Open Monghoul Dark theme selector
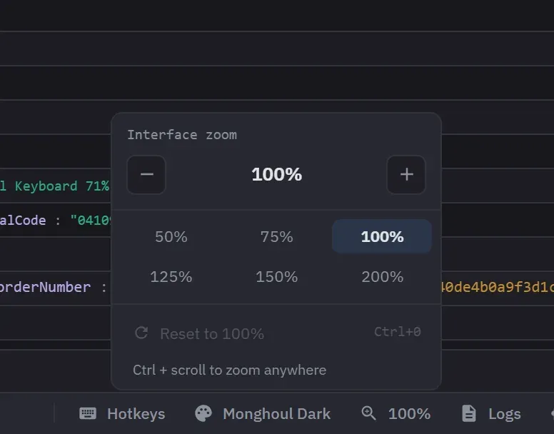 click(263, 413)
